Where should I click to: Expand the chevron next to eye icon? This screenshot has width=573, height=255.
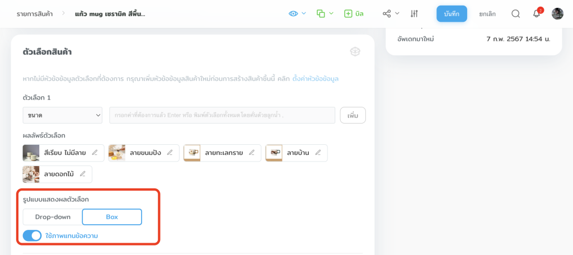tap(304, 13)
